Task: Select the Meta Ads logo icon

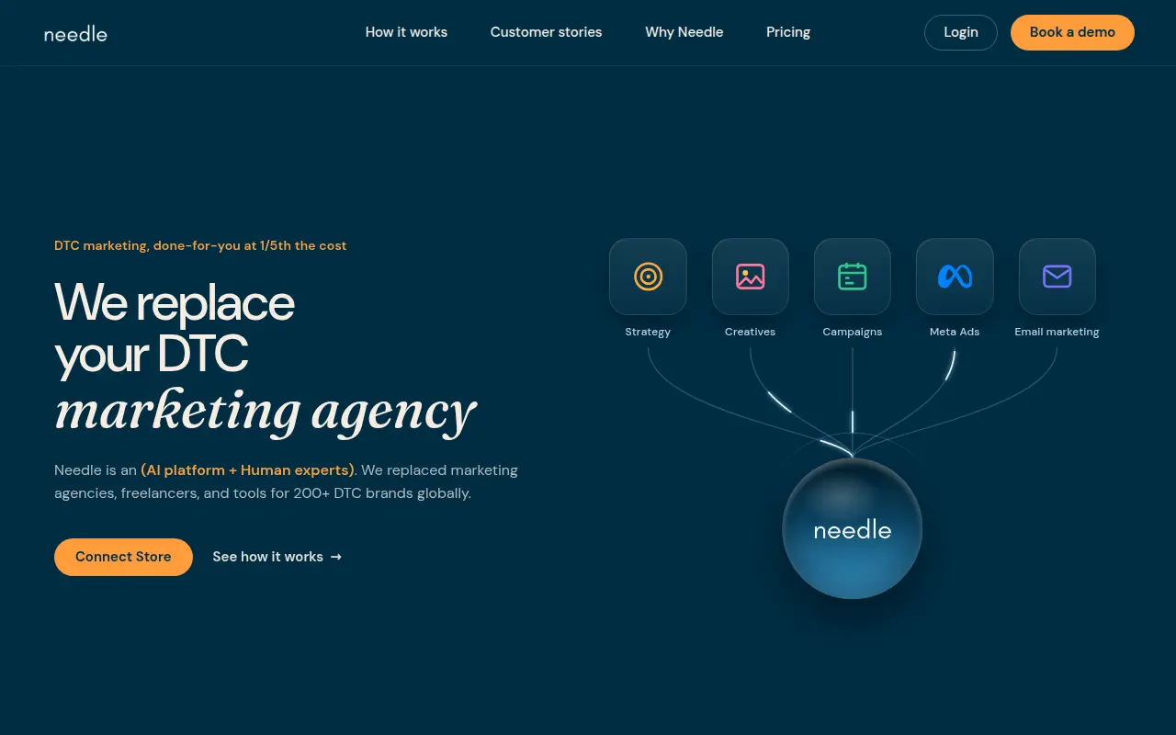Action: tap(955, 277)
